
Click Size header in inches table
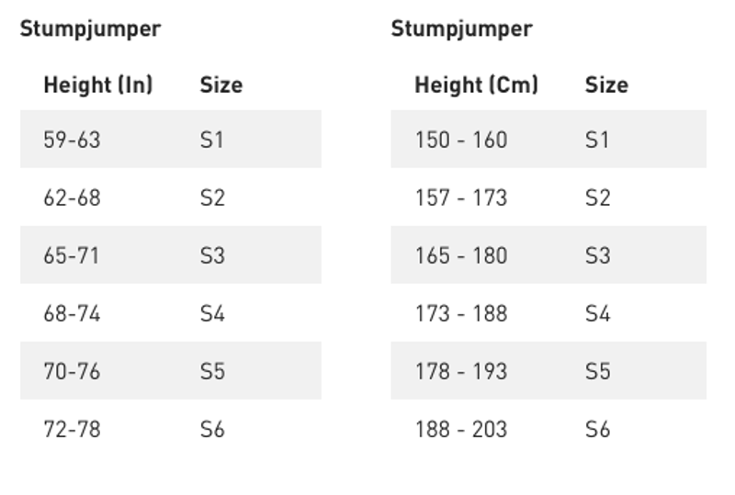tap(220, 85)
